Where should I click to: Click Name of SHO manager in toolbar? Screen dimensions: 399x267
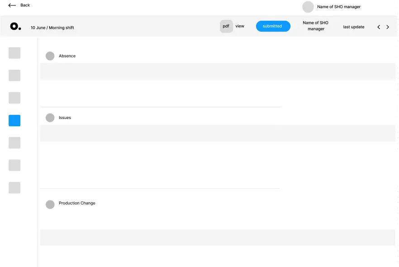(x=316, y=26)
